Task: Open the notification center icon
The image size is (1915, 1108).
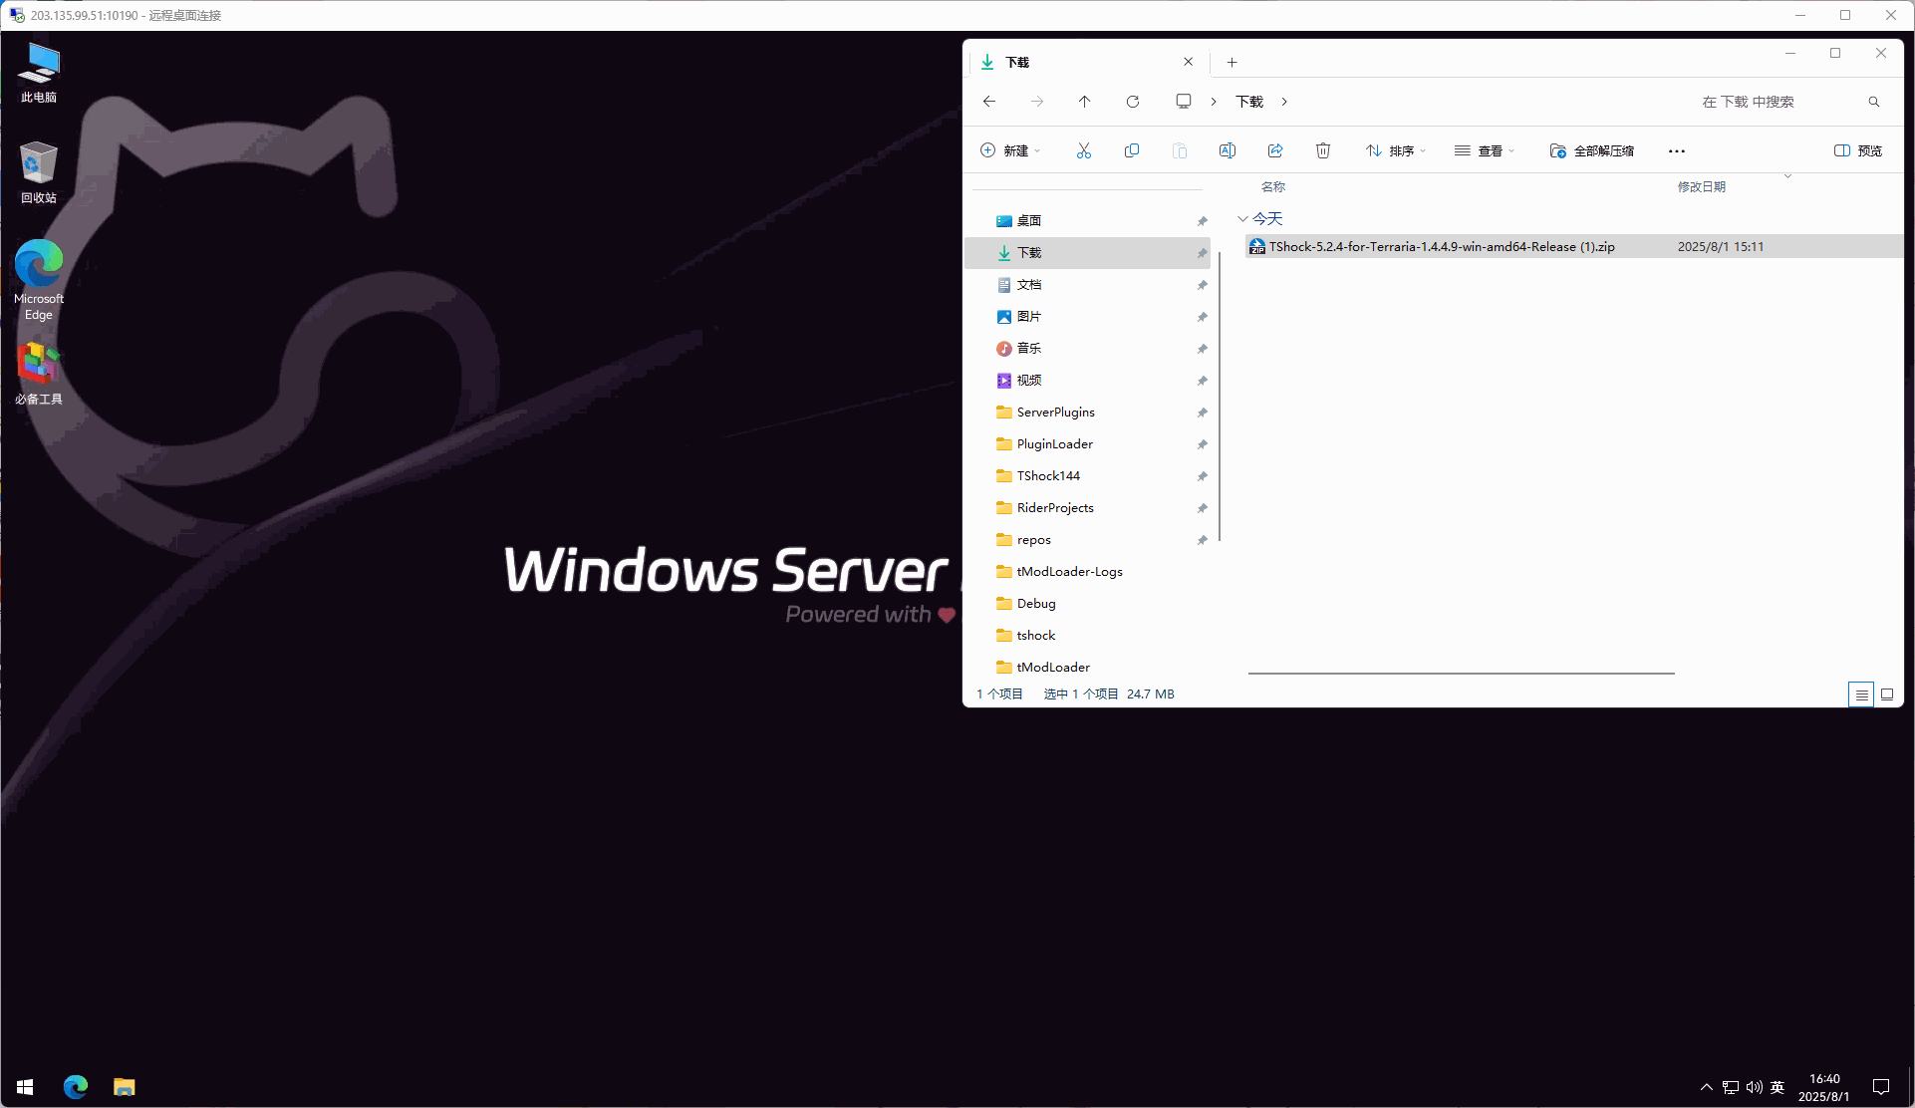Action: pos(1881,1087)
